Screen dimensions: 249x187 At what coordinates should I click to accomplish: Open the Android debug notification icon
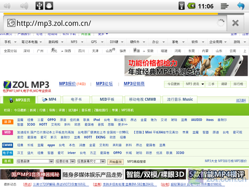click(x=49, y=6)
